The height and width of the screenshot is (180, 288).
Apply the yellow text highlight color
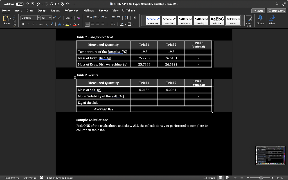point(67,24)
